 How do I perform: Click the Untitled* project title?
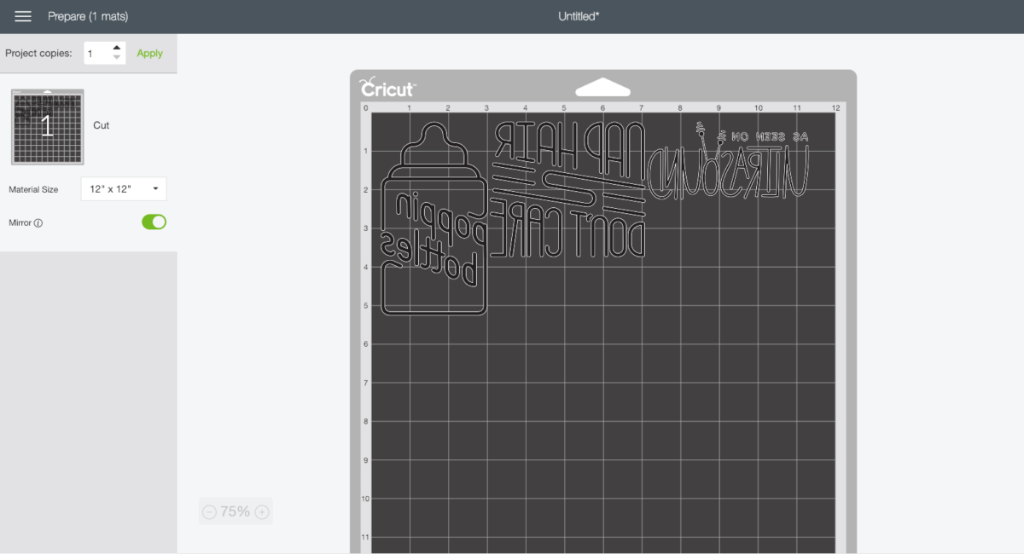coord(579,16)
